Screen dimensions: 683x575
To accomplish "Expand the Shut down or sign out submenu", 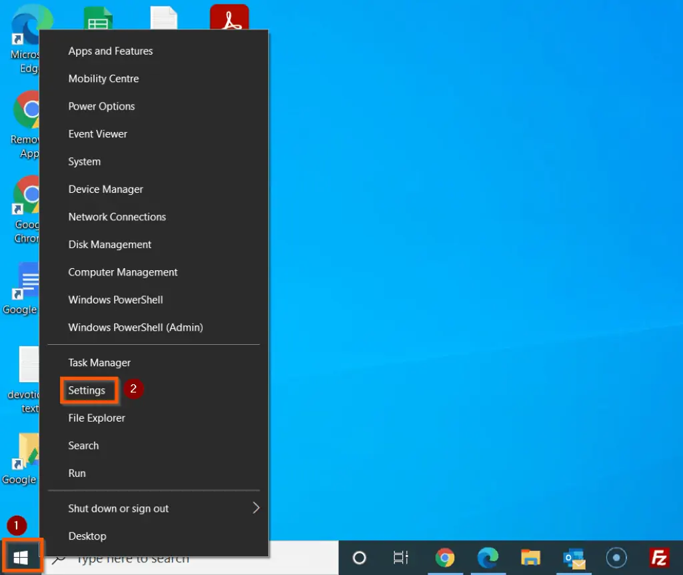I will (118, 508).
